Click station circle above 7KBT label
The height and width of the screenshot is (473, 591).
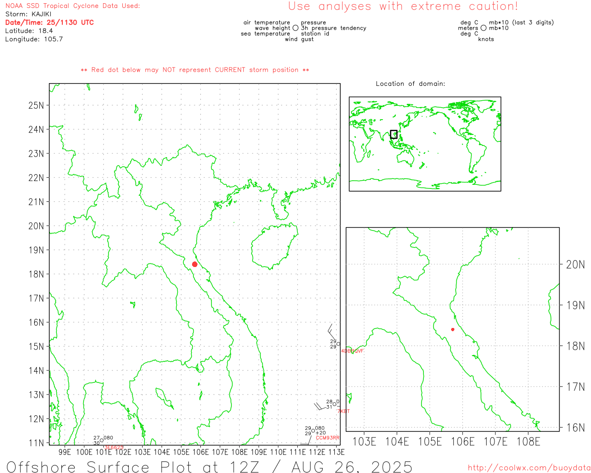(x=335, y=404)
